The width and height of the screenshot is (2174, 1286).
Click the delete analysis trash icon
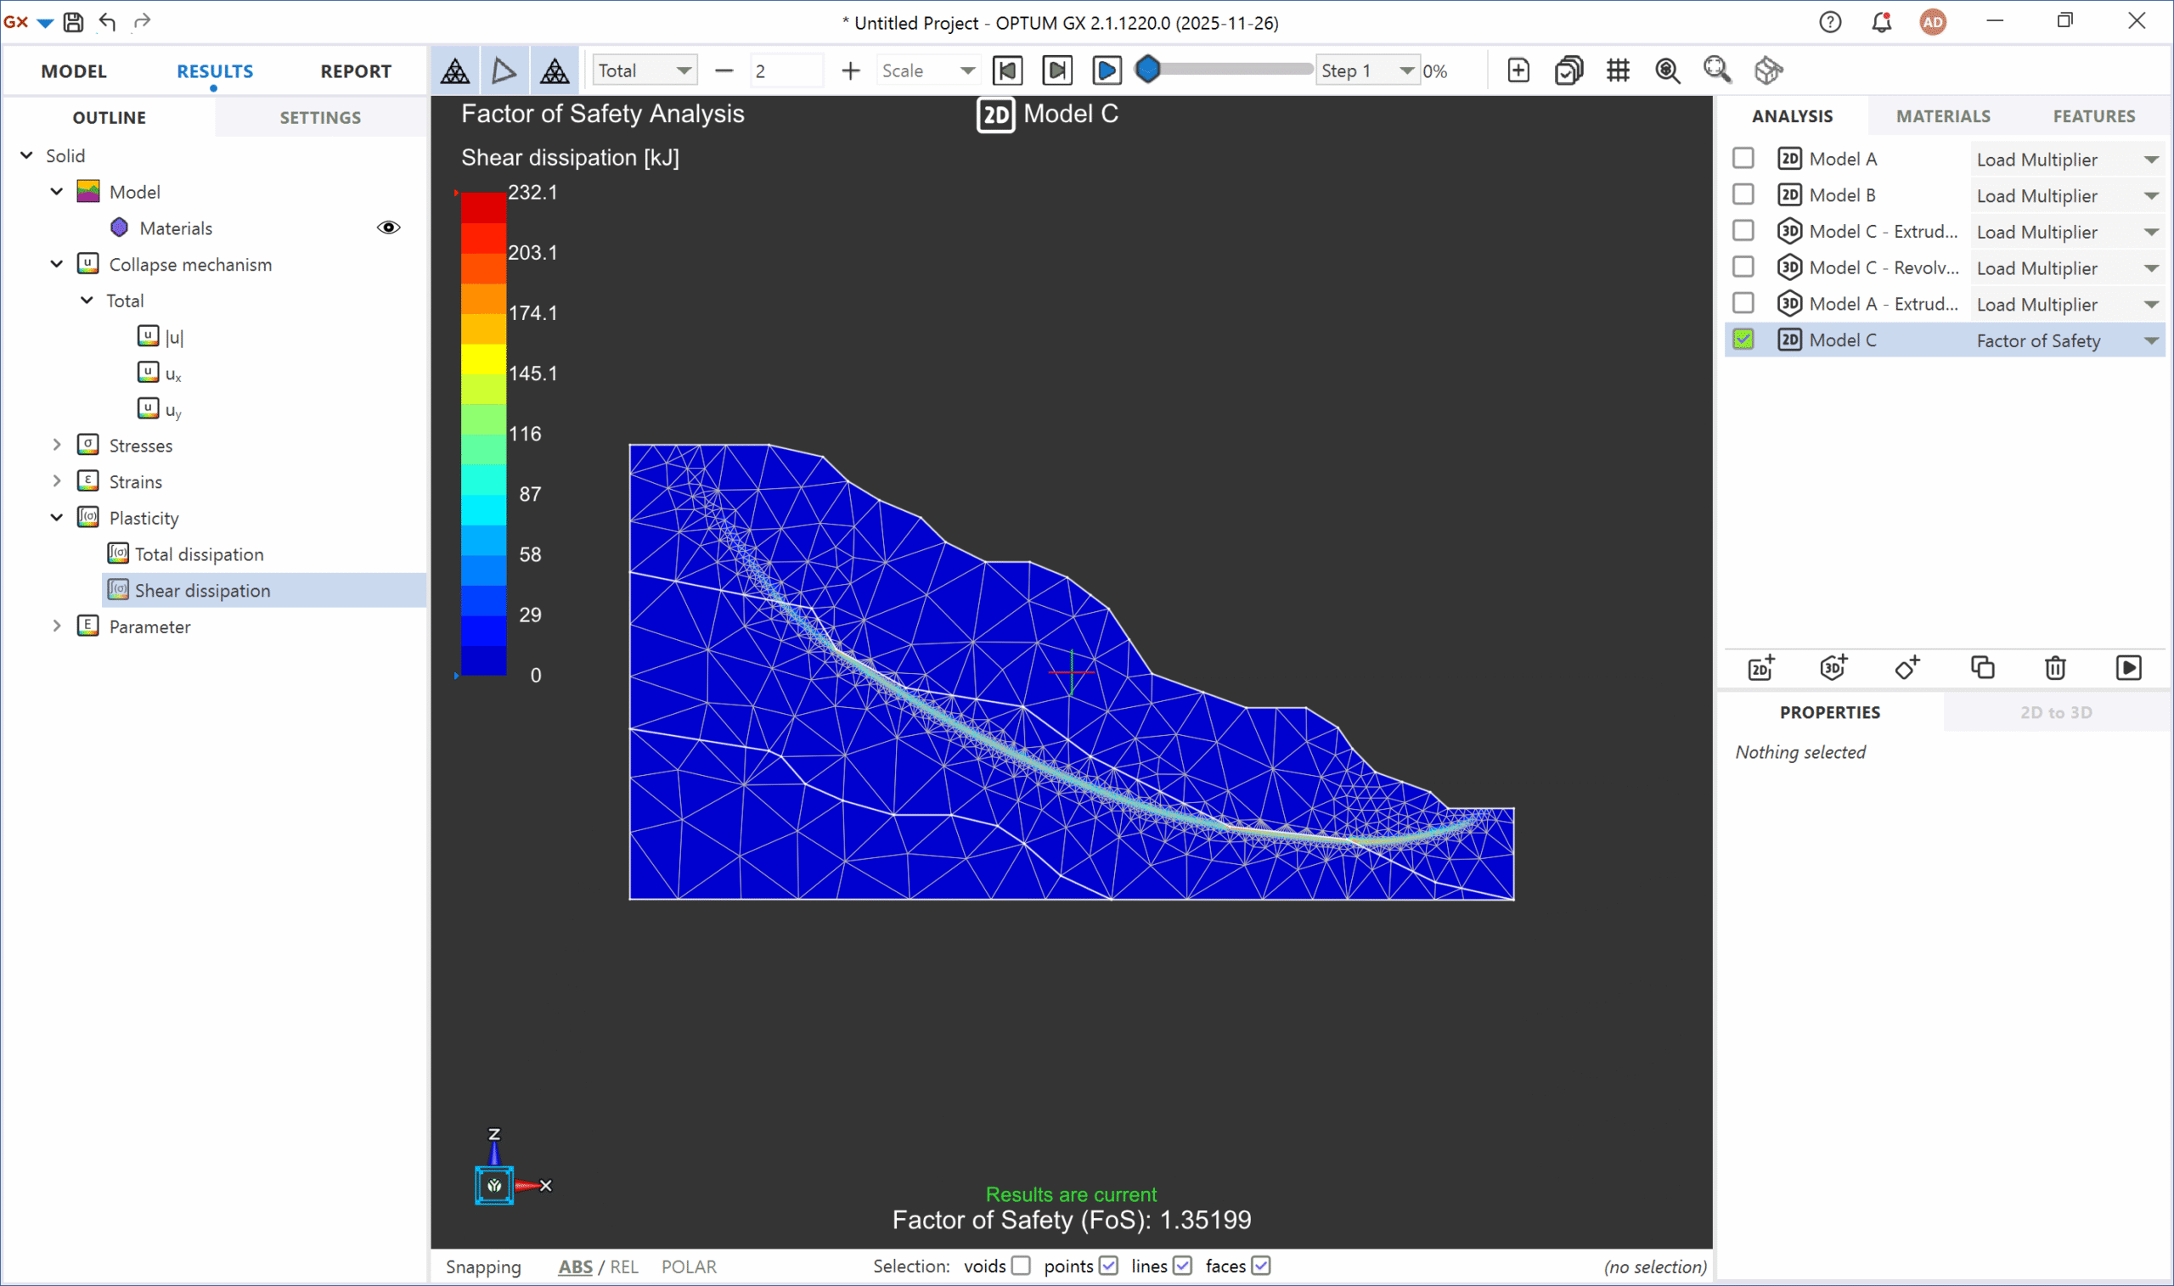click(2055, 667)
